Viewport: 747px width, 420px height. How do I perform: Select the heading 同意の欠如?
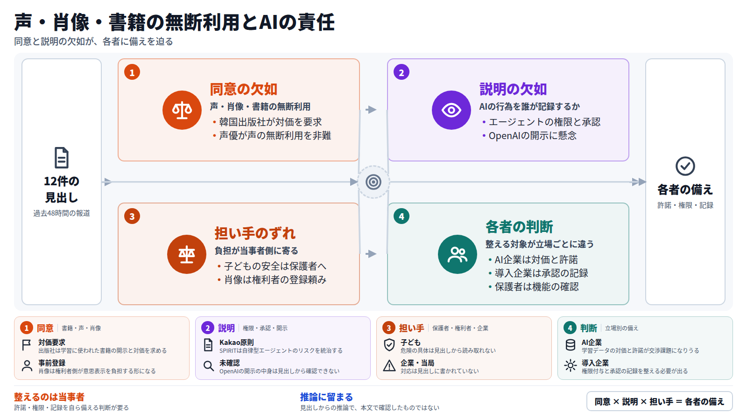(244, 89)
